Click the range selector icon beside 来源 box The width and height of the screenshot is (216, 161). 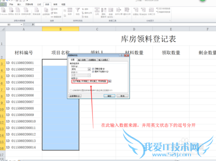coord(110,81)
